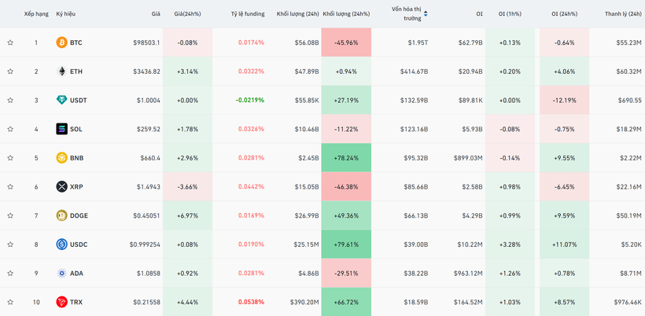645x316 pixels.
Task: Toggle the favorite star for ADA
Action: pos(10,274)
